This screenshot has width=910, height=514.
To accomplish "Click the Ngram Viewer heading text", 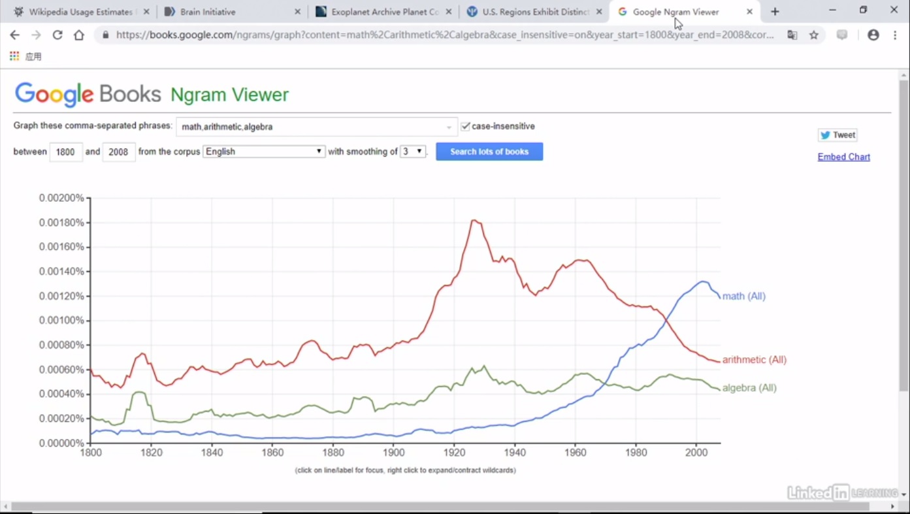I will point(229,95).
